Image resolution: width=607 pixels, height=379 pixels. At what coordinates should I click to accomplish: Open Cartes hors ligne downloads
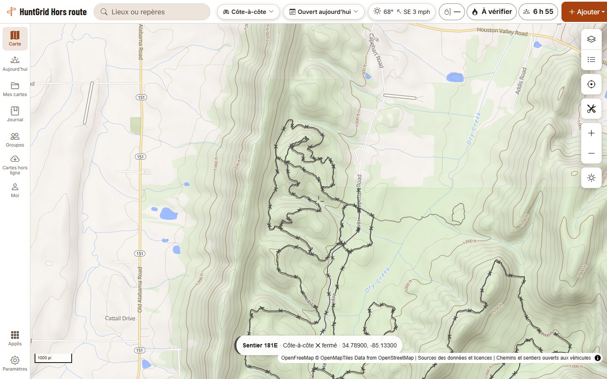15,165
